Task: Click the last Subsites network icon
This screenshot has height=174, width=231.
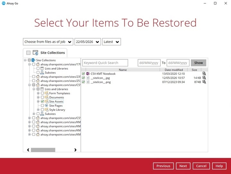Action: tap(42, 114)
